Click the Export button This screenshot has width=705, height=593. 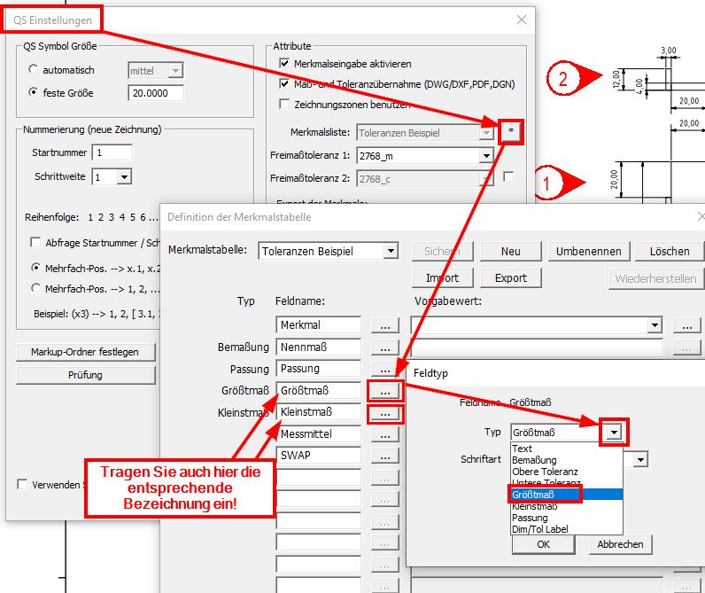coord(511,278)
